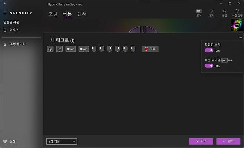
Task: Open the 1회 재생 playback dropdown
Action: pyautogui.click(x=62, y=141)
